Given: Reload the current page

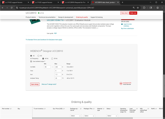Looking at the screenshot, I should click(x=12, y=8).
